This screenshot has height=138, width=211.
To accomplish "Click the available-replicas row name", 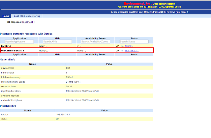I will coord(10,96).
